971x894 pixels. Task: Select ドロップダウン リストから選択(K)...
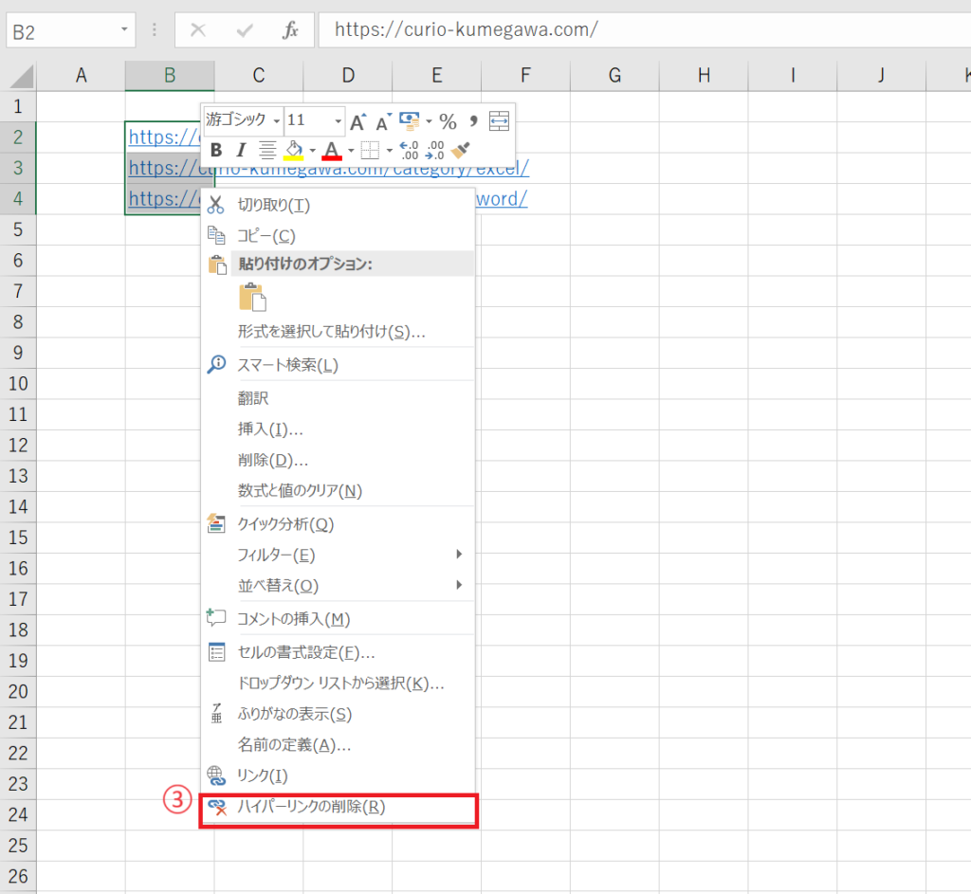click(x=339, y=684)
